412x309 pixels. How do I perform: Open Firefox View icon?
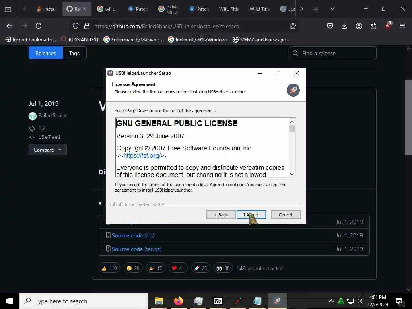pos(8,9)
